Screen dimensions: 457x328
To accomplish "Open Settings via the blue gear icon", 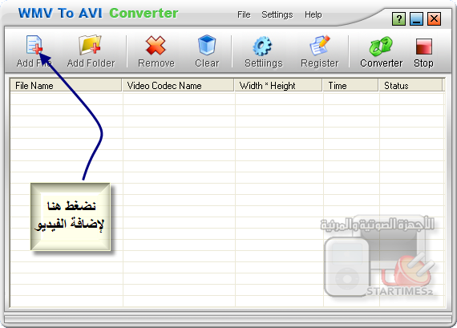I will (x=262, y=46).
